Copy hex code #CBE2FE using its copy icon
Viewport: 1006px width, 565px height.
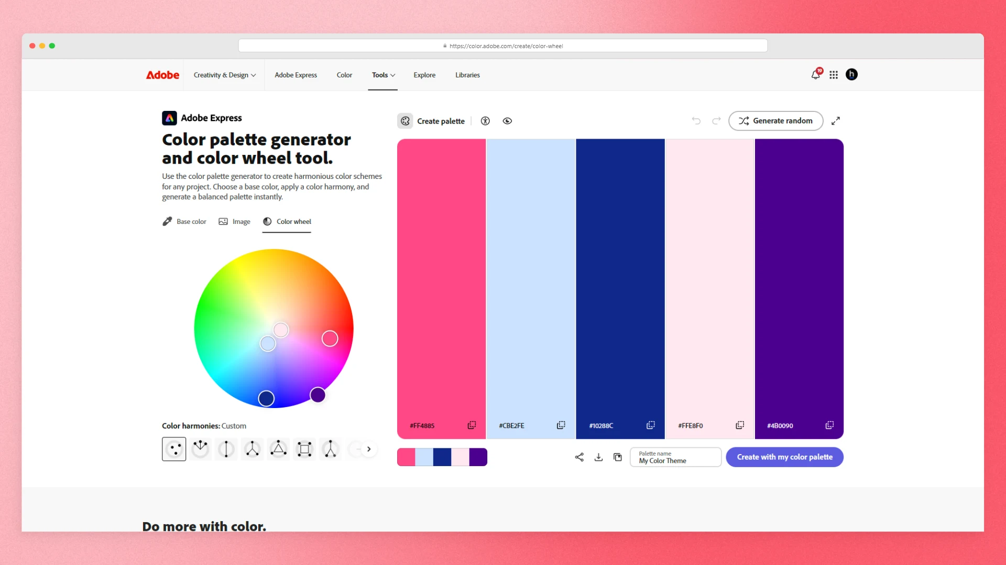561,425
